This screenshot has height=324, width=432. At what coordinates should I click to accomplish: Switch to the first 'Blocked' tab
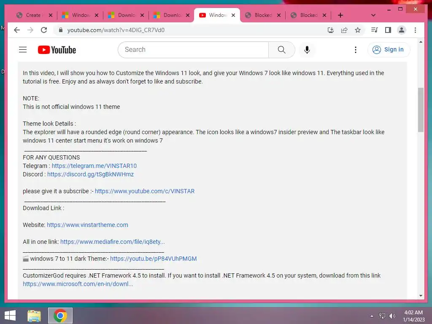(263, 15)
